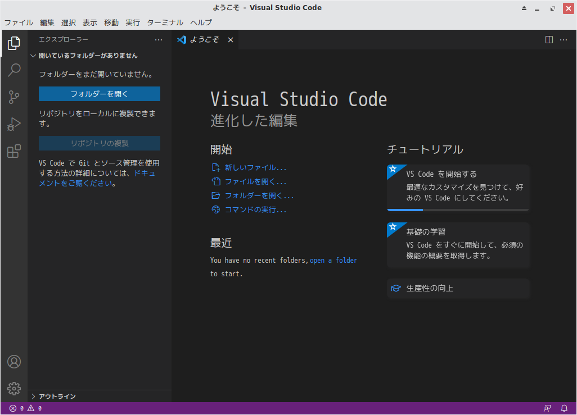Image resolution: width=577 pixels, height=415 pixels.
Task: Click the open-folder icon beside フォルダーを開く...
Action: (215, 195)
